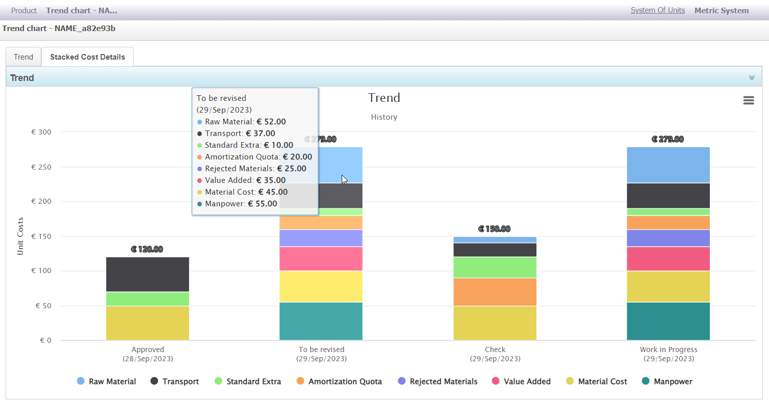Viewport: 769px width, 404px height.
Task: Click the Transport segment of Approved bar
Action: click(147, 274)
